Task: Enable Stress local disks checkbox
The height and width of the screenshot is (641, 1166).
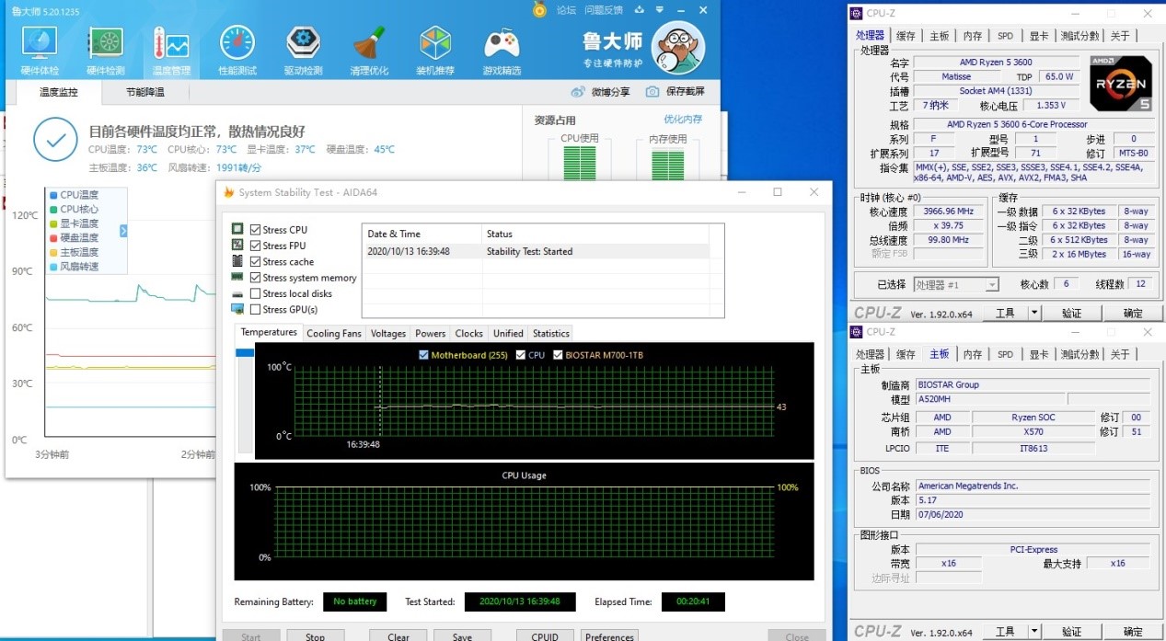Action: (256, 293)
